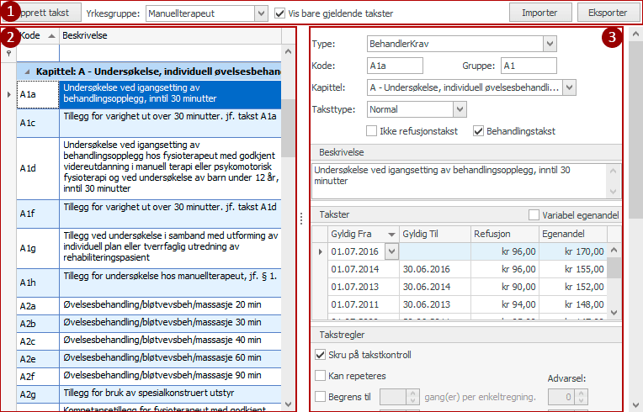Screen dimensions: 643x412
Task: Disable Skru på takstkontroll checkbox
Action: (x=321, y=355)
